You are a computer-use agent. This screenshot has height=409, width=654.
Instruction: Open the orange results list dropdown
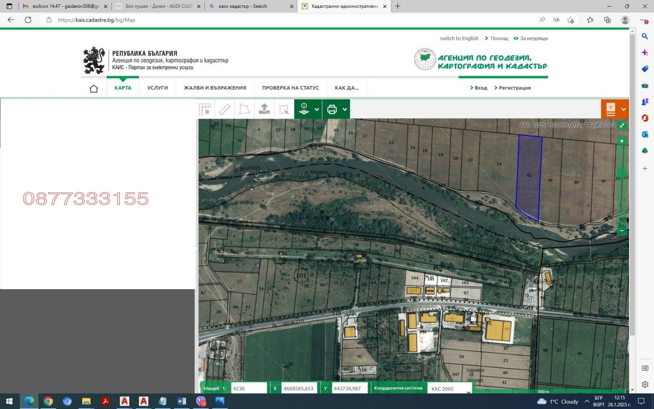click(623, 109)
